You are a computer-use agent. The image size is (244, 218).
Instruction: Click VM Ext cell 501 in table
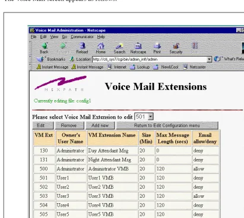[44, 178]
